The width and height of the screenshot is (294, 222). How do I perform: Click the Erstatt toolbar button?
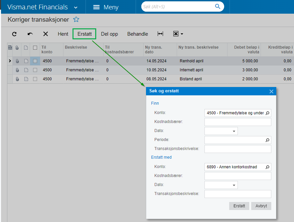pos(85,34)
